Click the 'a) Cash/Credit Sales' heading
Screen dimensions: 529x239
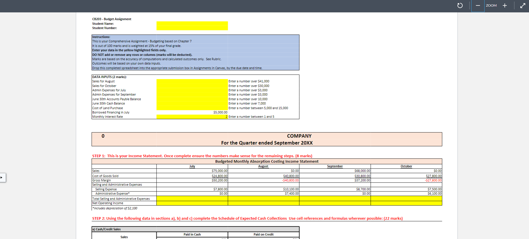pyautogui.click(x=106, y=229)
